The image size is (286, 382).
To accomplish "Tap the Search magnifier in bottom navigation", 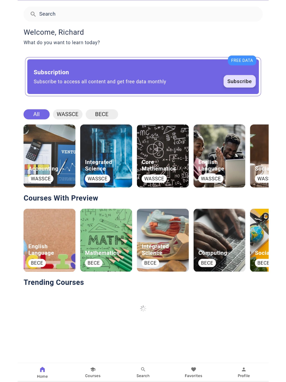I will pyautogui.click(x=143, y=369).
